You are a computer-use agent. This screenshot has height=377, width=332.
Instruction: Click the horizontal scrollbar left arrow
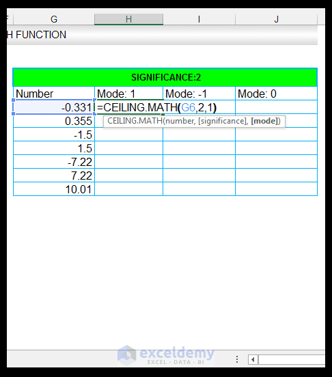click(253, 360)
